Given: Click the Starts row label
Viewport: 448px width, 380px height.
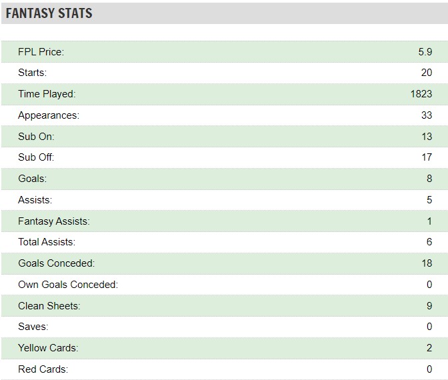Looking at the screenshot, I should [x=32, y=73].
